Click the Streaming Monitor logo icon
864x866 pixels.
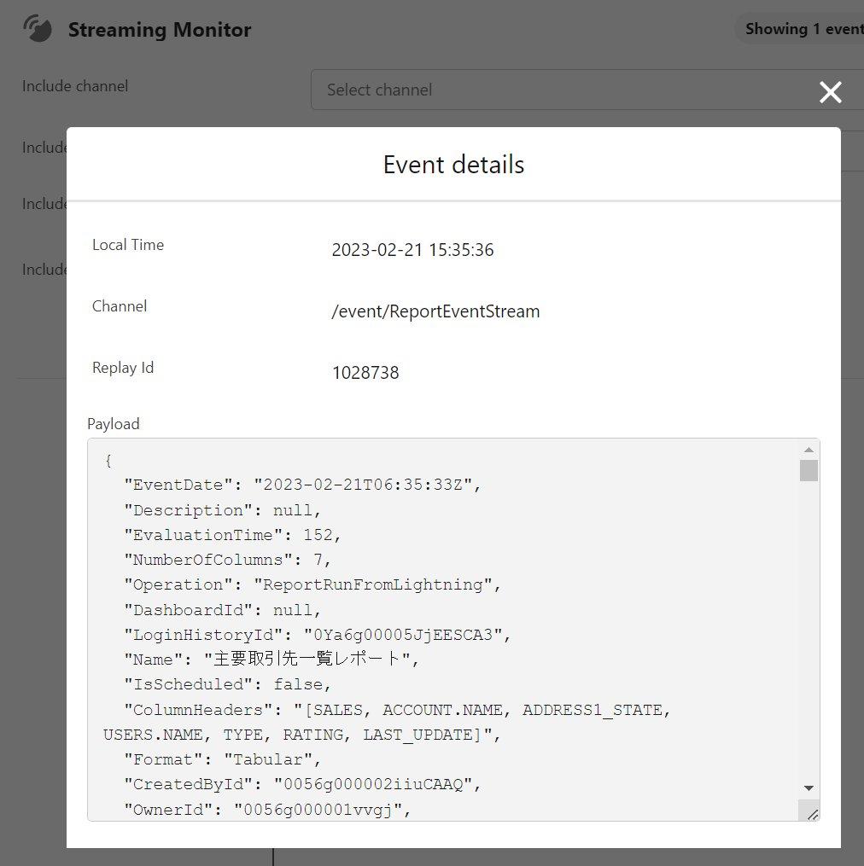click(38, 29)
